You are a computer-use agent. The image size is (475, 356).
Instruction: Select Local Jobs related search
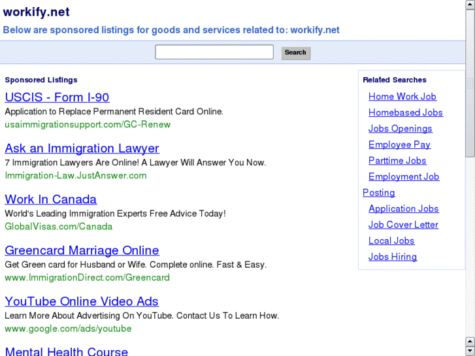tap(391, 241)
